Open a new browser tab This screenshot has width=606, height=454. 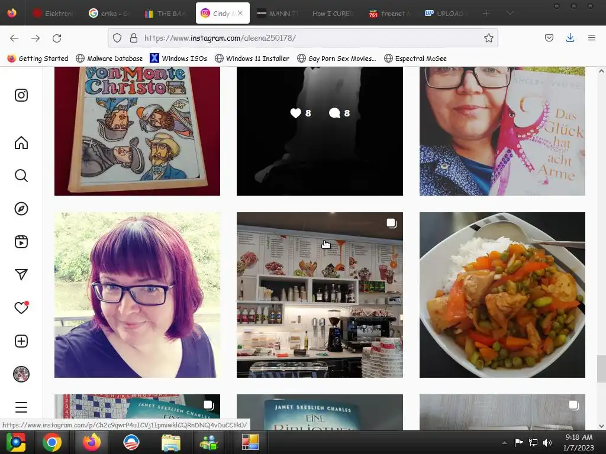(x=486, y=14)
